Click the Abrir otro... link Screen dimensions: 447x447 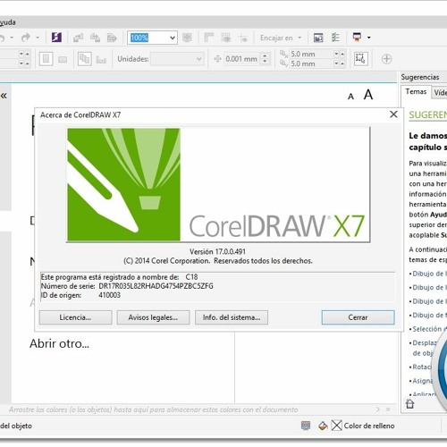59,343
